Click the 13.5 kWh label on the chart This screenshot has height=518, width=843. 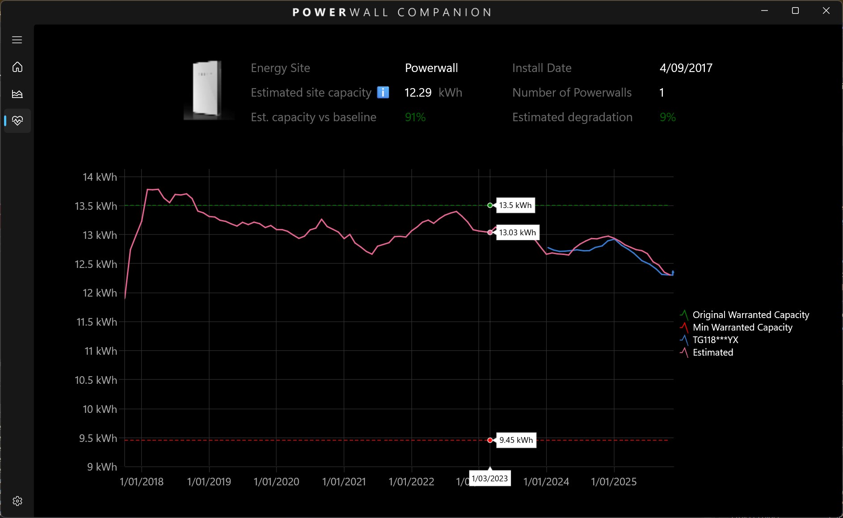(x=515, y=205)
